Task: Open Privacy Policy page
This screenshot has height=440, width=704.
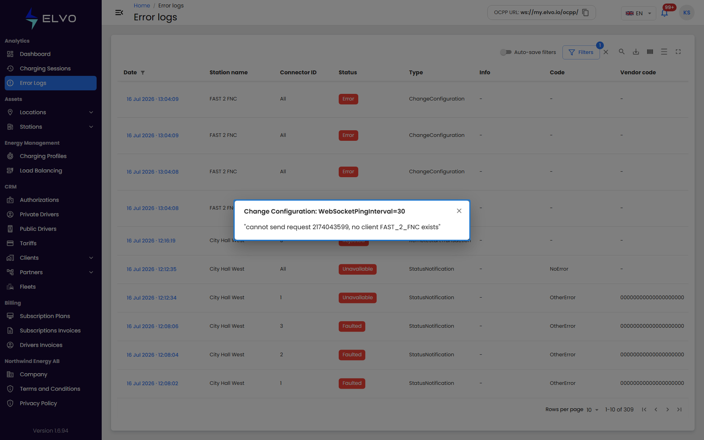Action: pos(51,403)
